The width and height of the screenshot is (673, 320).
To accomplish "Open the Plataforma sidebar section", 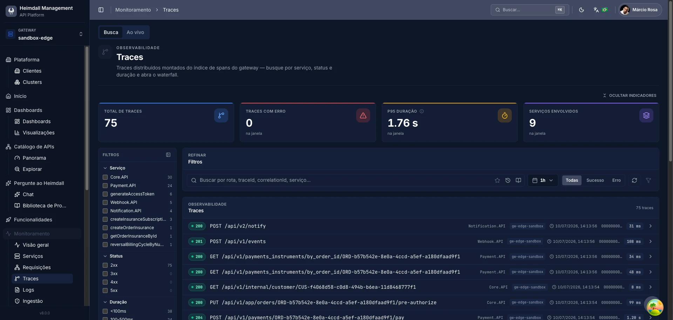I will click(27, 60).
